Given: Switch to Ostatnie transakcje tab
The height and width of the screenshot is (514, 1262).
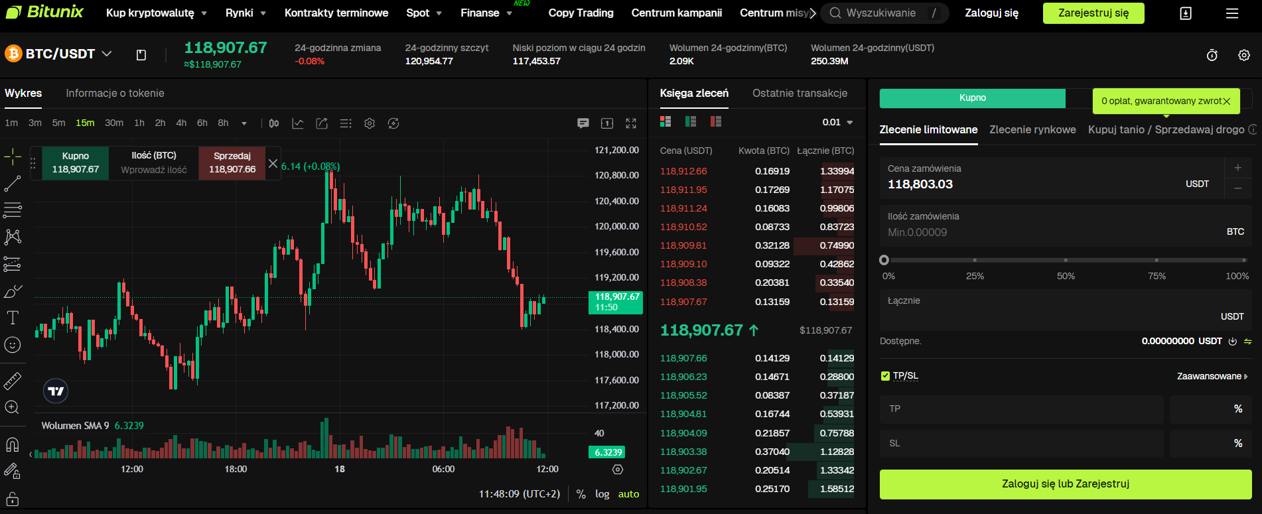Looking at the screenshot, I should [800, 94].
